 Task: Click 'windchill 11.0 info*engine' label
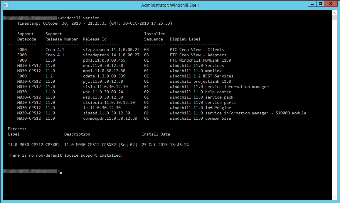pos(200,108)
